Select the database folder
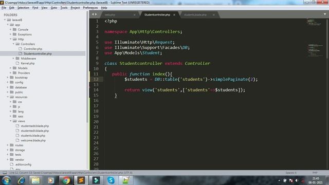This screenshot has width=329, height=185. coord(21,87)
